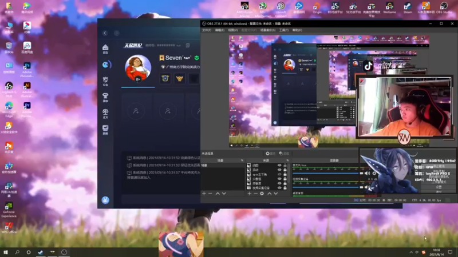Launch Adobe Photoshop from the desktop

27,70
